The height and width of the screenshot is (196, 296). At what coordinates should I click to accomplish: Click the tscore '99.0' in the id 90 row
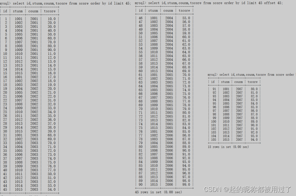pyautogui.click(x=186, y=185)
